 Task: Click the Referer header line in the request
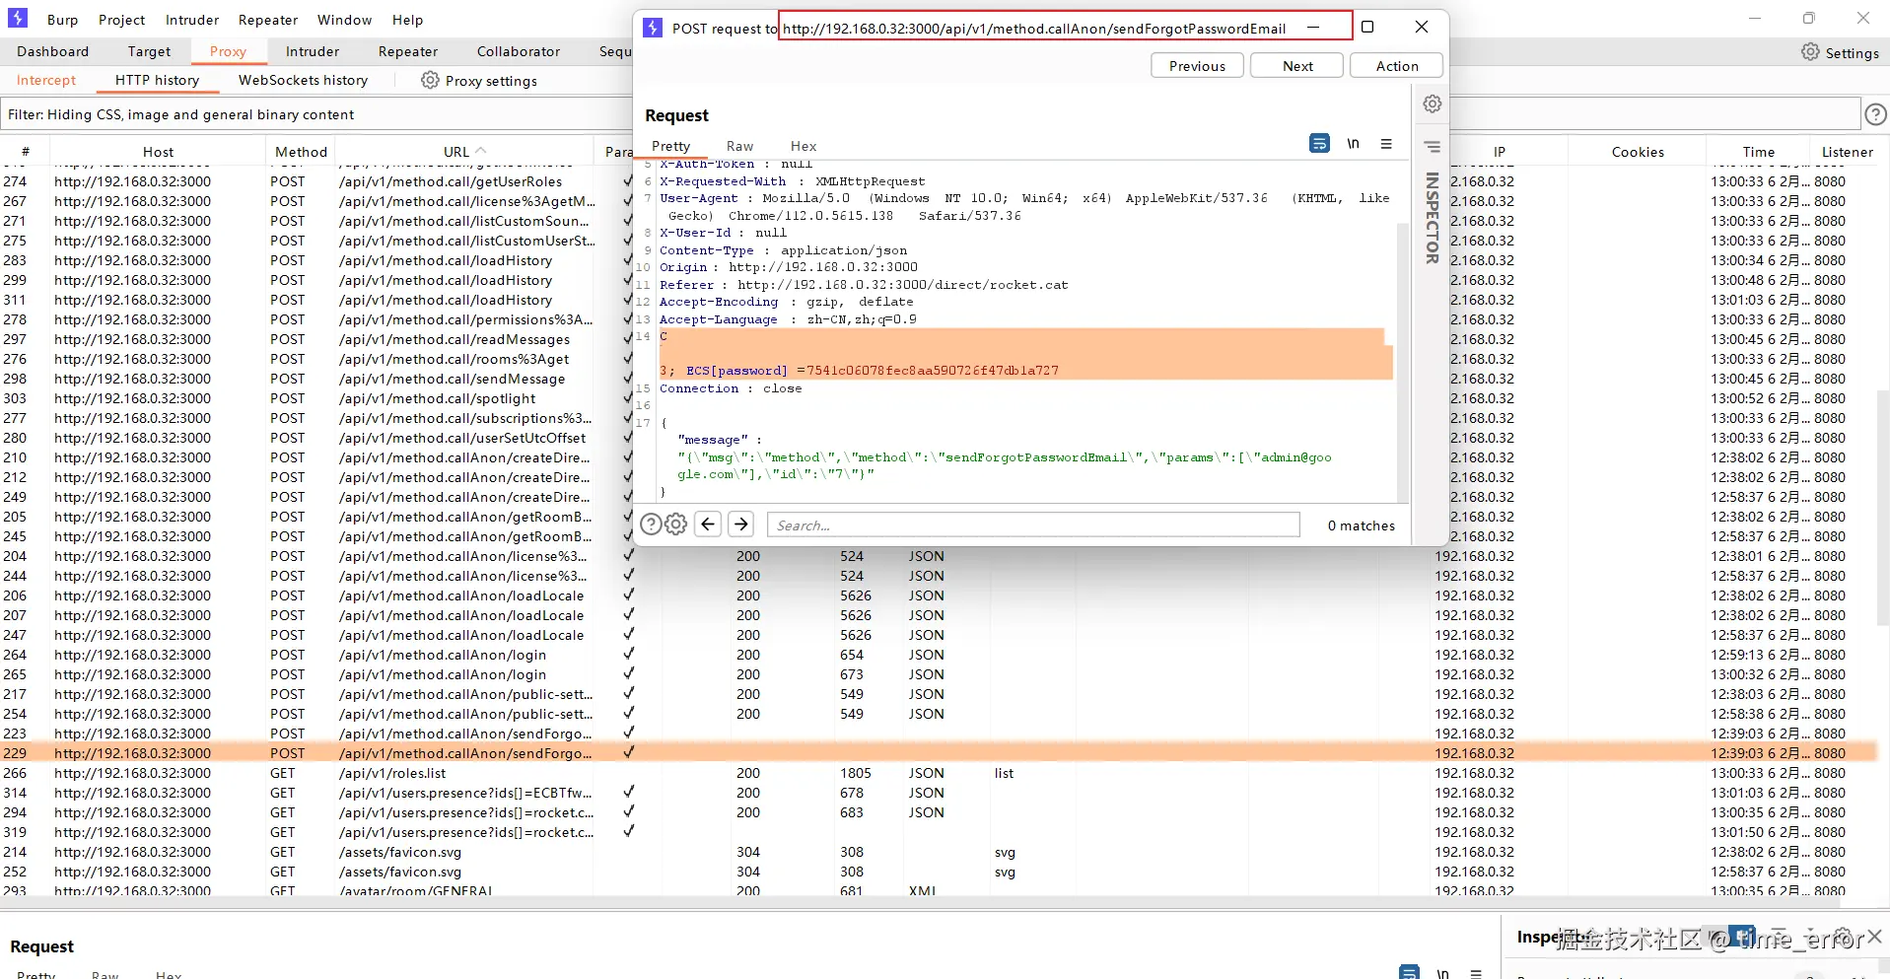(864, 285)
